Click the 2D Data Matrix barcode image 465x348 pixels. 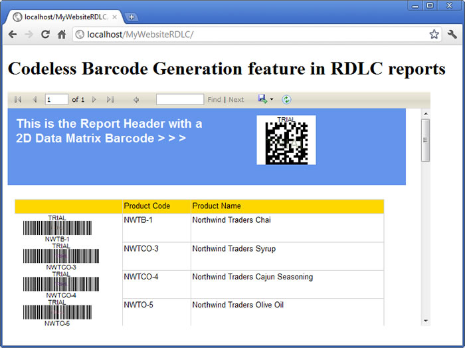tap(286, 140)
